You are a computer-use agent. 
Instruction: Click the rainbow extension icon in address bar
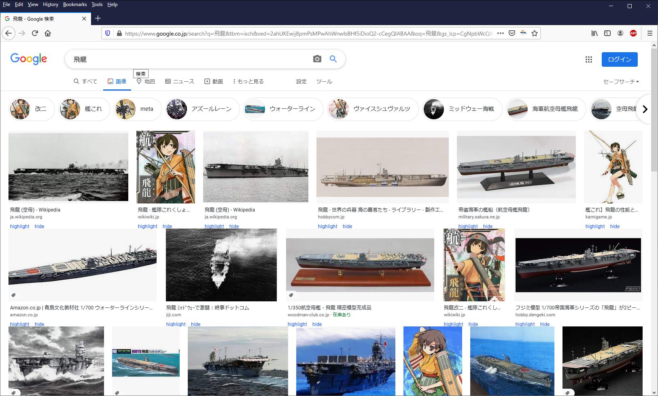click(x=523, y=33)
